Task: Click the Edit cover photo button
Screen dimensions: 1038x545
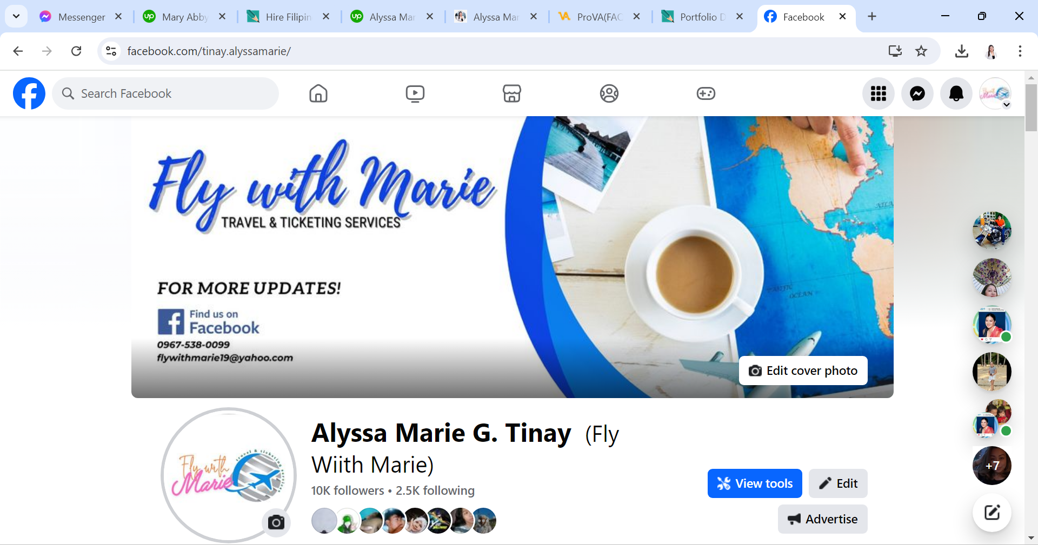Action: [803, 371]
